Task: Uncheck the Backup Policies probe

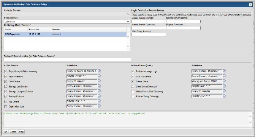Action: 6,97
